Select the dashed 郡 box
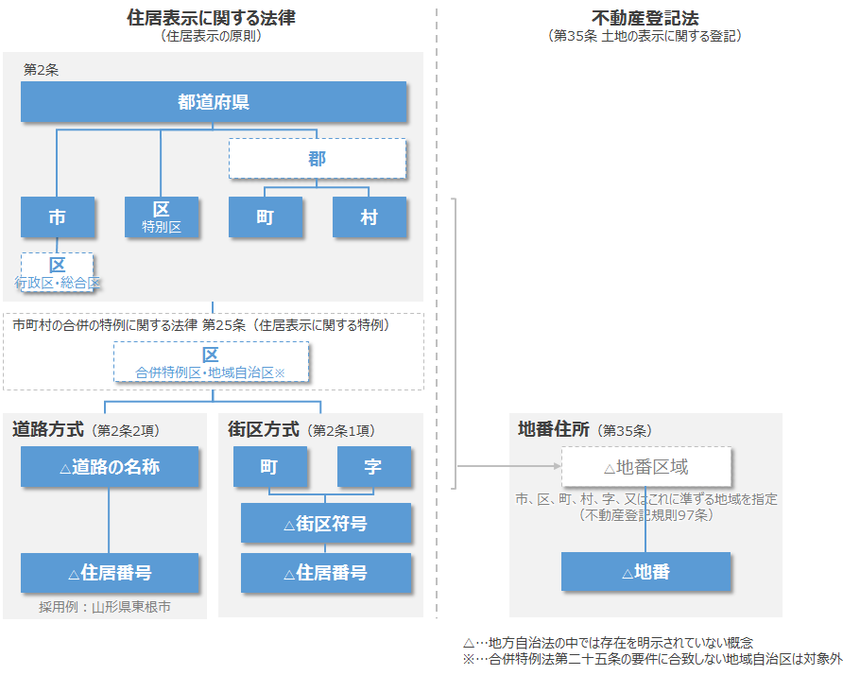The image size is (860, 675). (317, 159)
